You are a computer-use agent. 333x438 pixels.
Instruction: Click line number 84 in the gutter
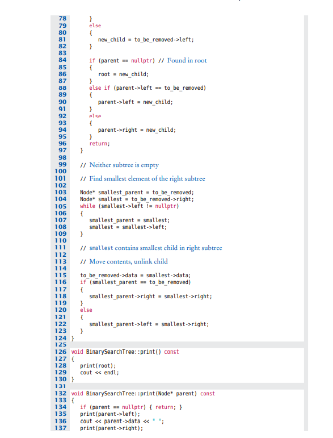tap(62, 60)
